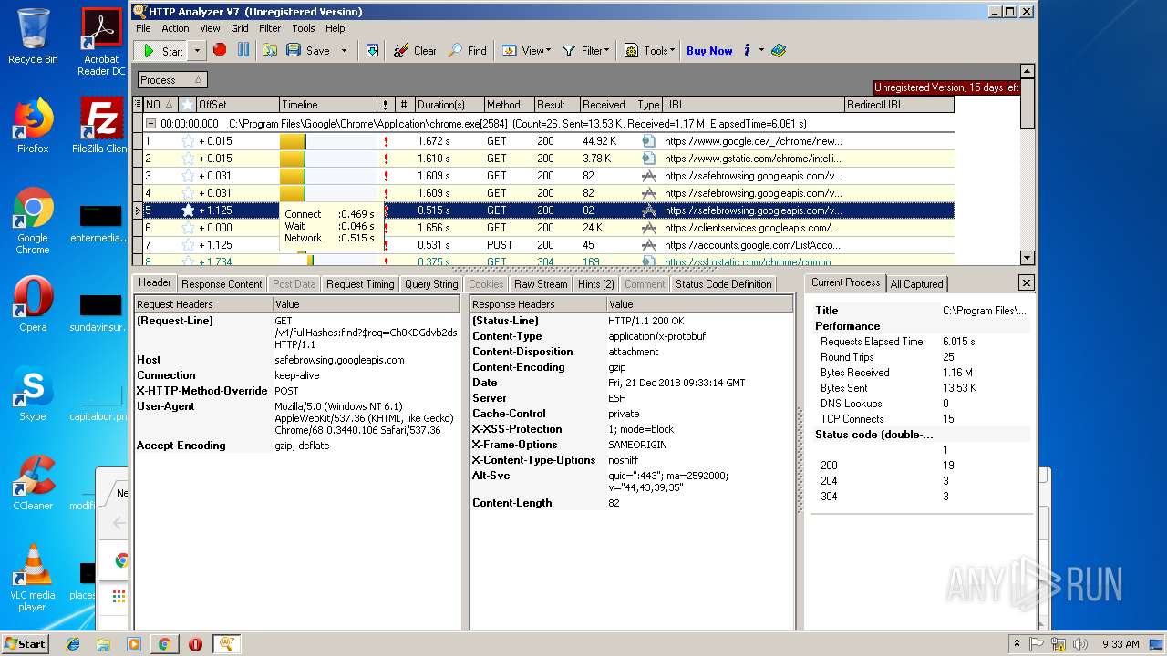This screenshot has width=1167, height=656.
Task: Toggle auto-scroll down-arrow toolbar icon
Action: tap(372, 50)
